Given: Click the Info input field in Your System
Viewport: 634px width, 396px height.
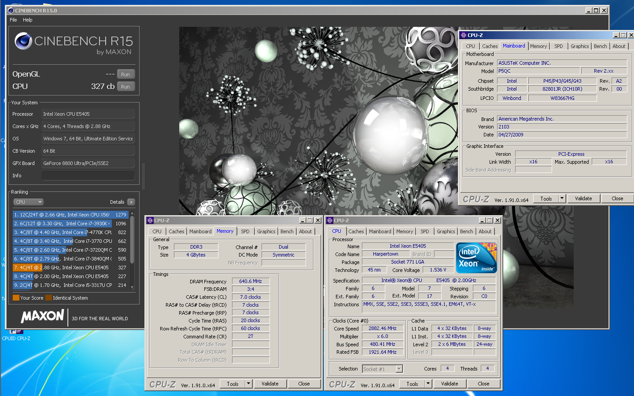Looking at the screenshot, I should pos(88,176).
